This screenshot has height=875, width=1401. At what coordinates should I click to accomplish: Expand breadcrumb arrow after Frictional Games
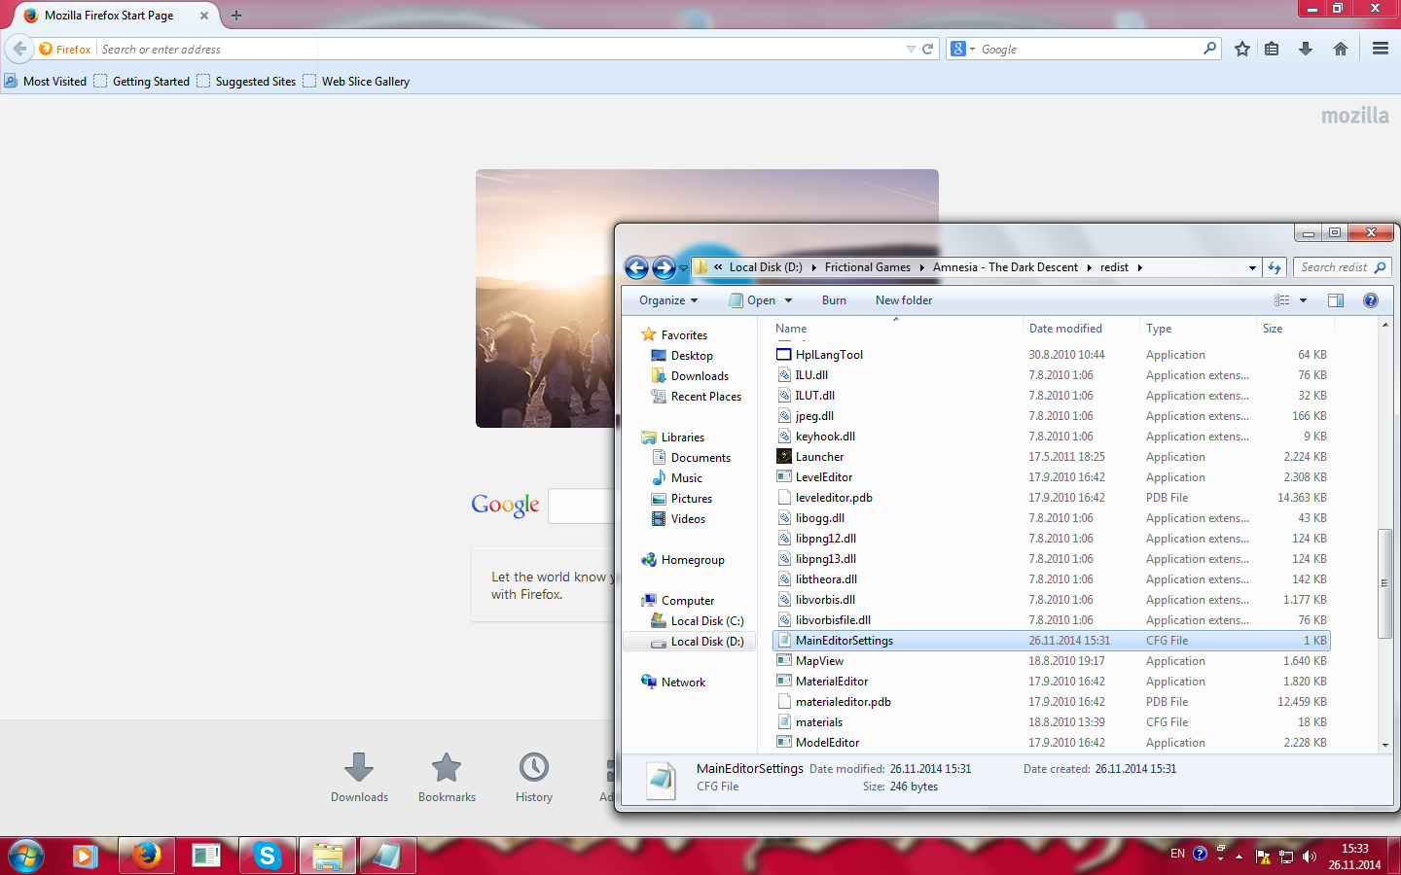click(x=921, y=267)
